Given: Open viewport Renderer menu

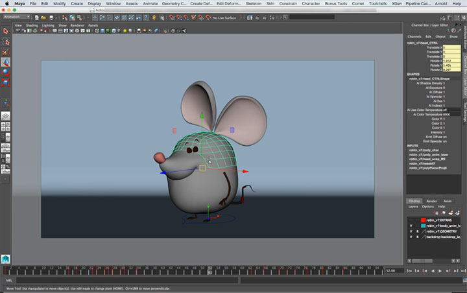Looking at the screenshot, I should coord(77,25).
